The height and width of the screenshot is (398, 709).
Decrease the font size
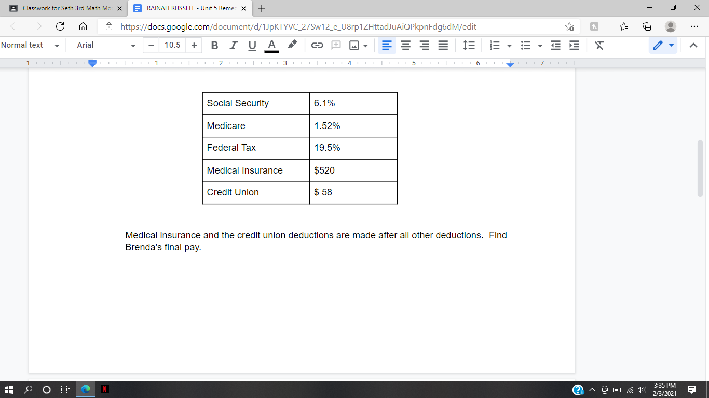(x=151, y=46)
